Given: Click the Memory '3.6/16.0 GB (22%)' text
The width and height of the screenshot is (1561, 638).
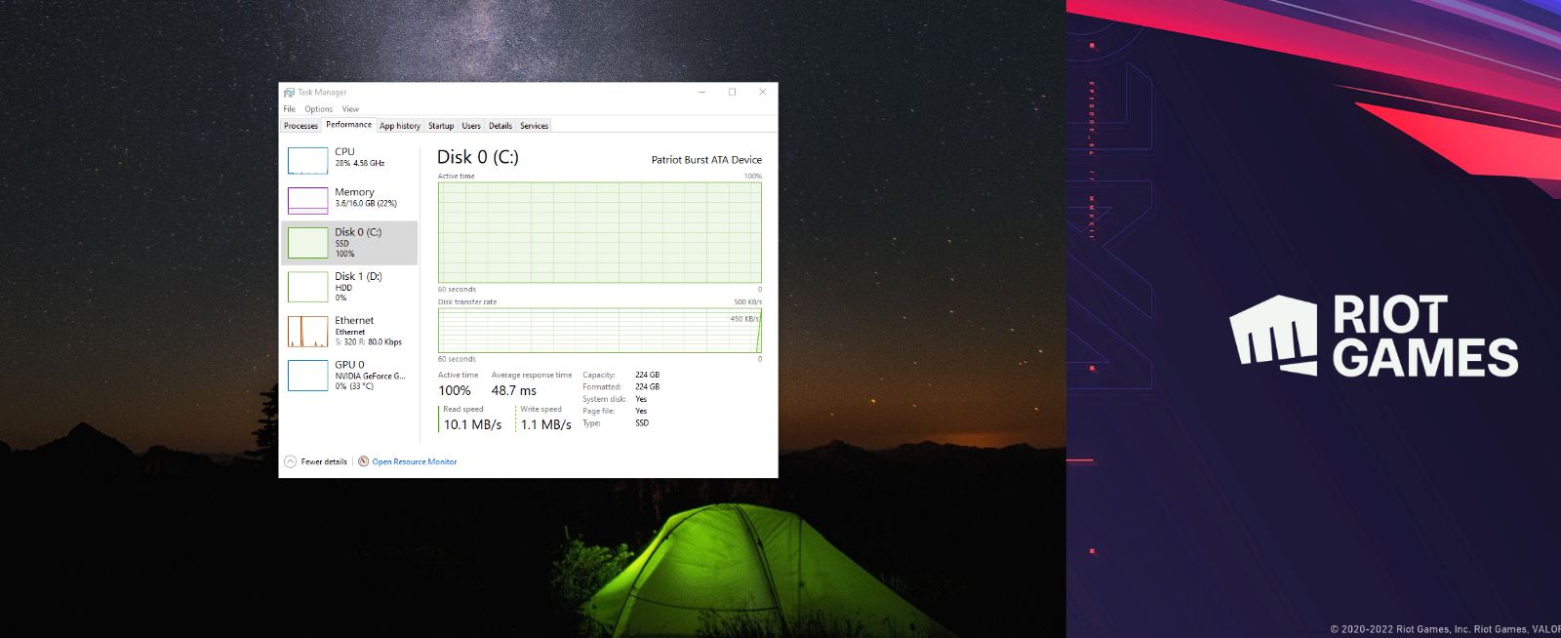Looking at the screenshot, I should 366,204.
